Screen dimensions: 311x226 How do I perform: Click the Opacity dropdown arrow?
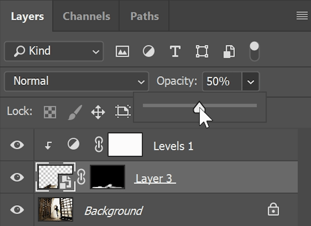click(x=250, y=82)
